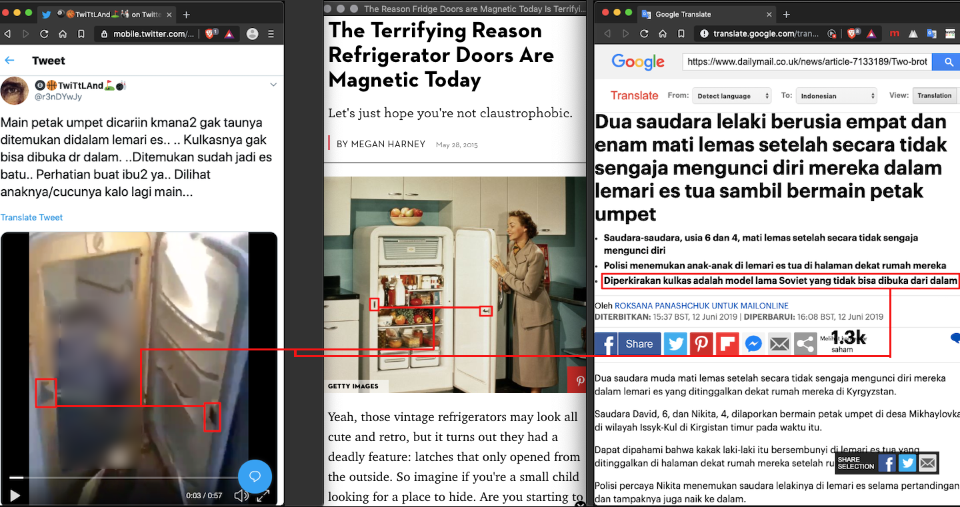Viewport: 960px width, 507px height.
Task: Click the Translate Tweet link
Action: point(31,217)
